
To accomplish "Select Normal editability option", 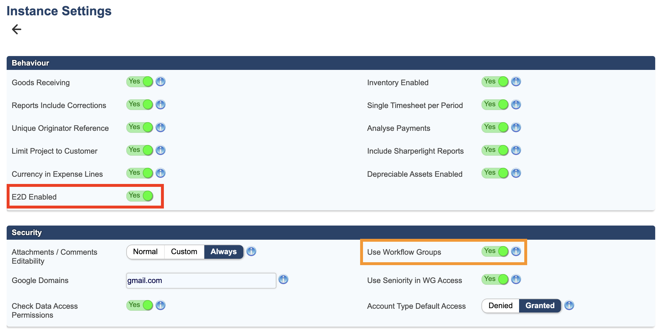I will point(145,252).
